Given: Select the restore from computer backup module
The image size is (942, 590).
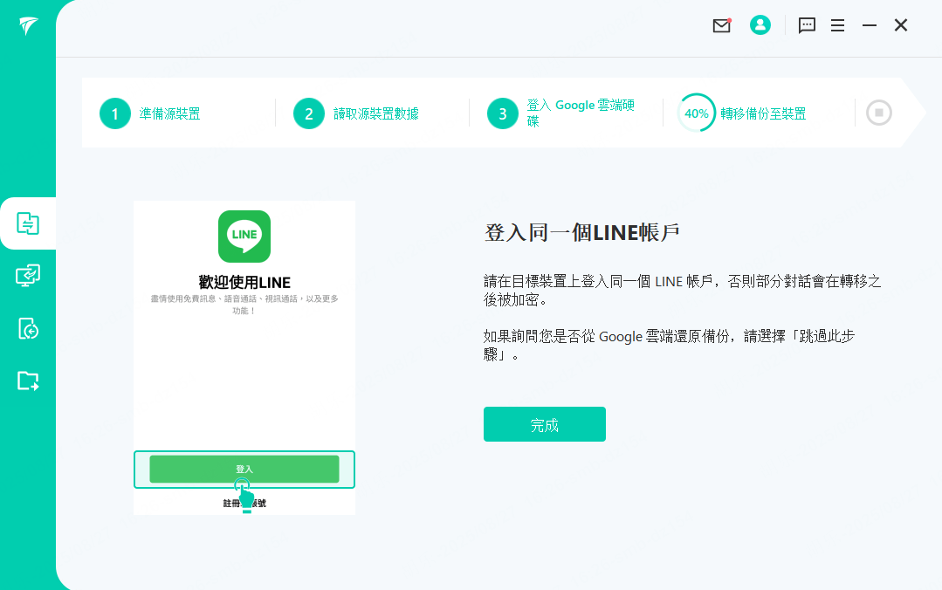Looking at the screenshot, I should click(28, 276).
